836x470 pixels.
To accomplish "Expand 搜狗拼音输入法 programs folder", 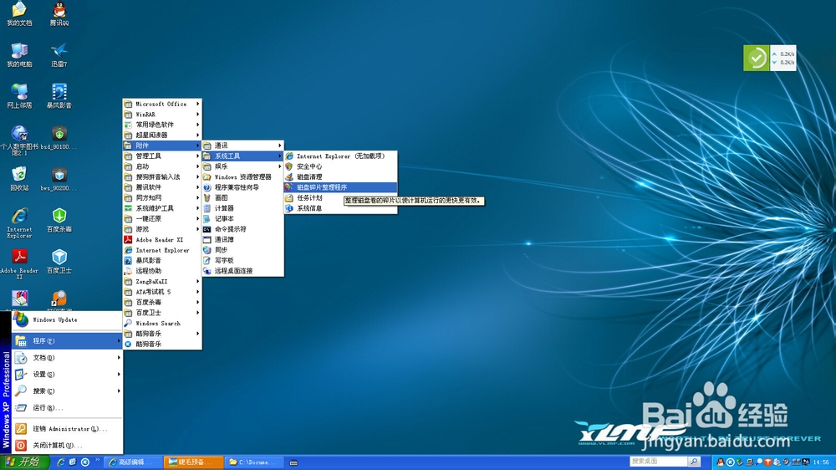I will tap(162, 176).
